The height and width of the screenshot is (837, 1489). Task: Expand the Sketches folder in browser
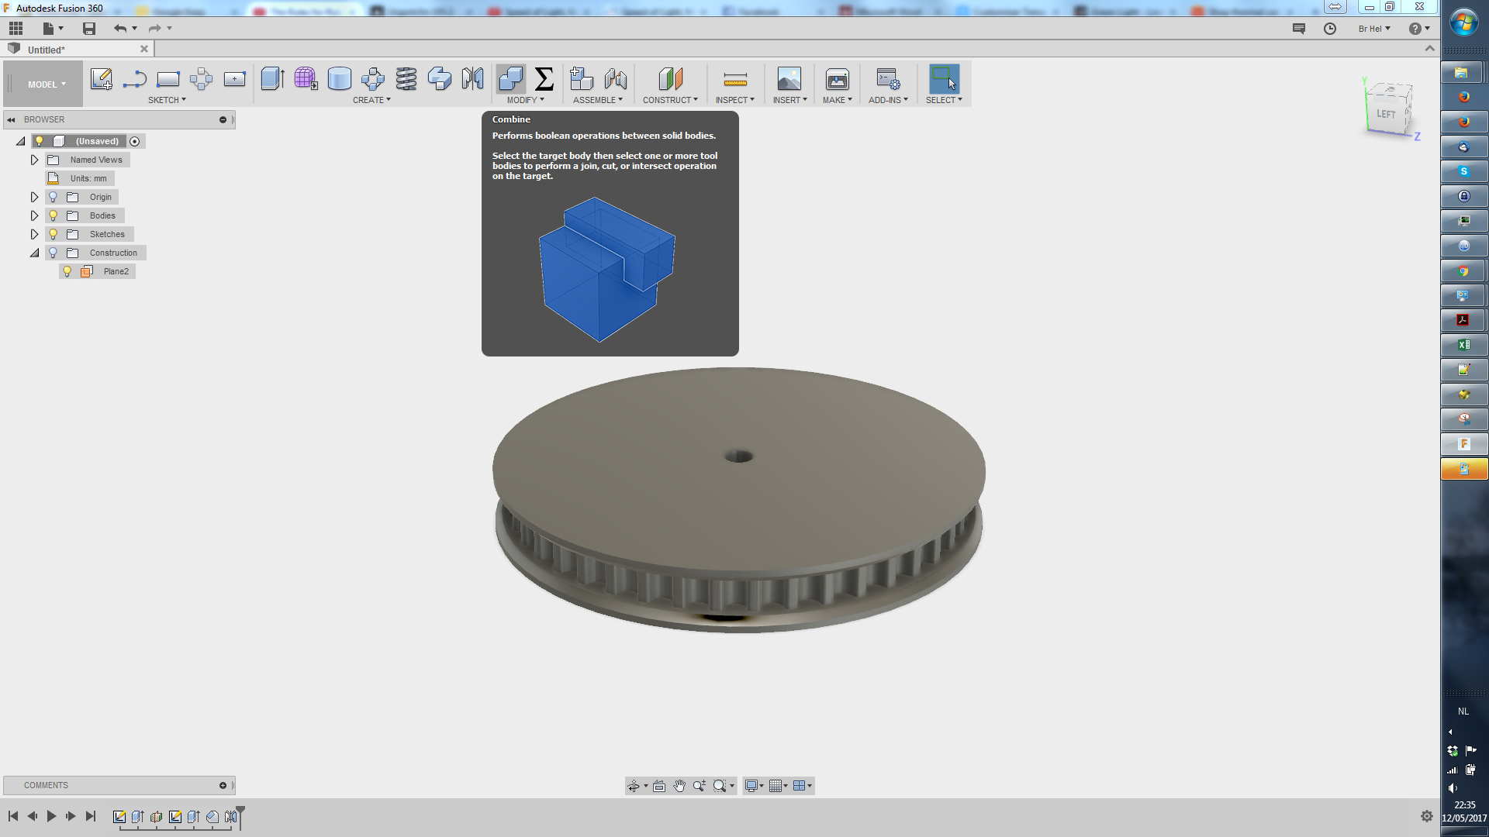[34, 233]
